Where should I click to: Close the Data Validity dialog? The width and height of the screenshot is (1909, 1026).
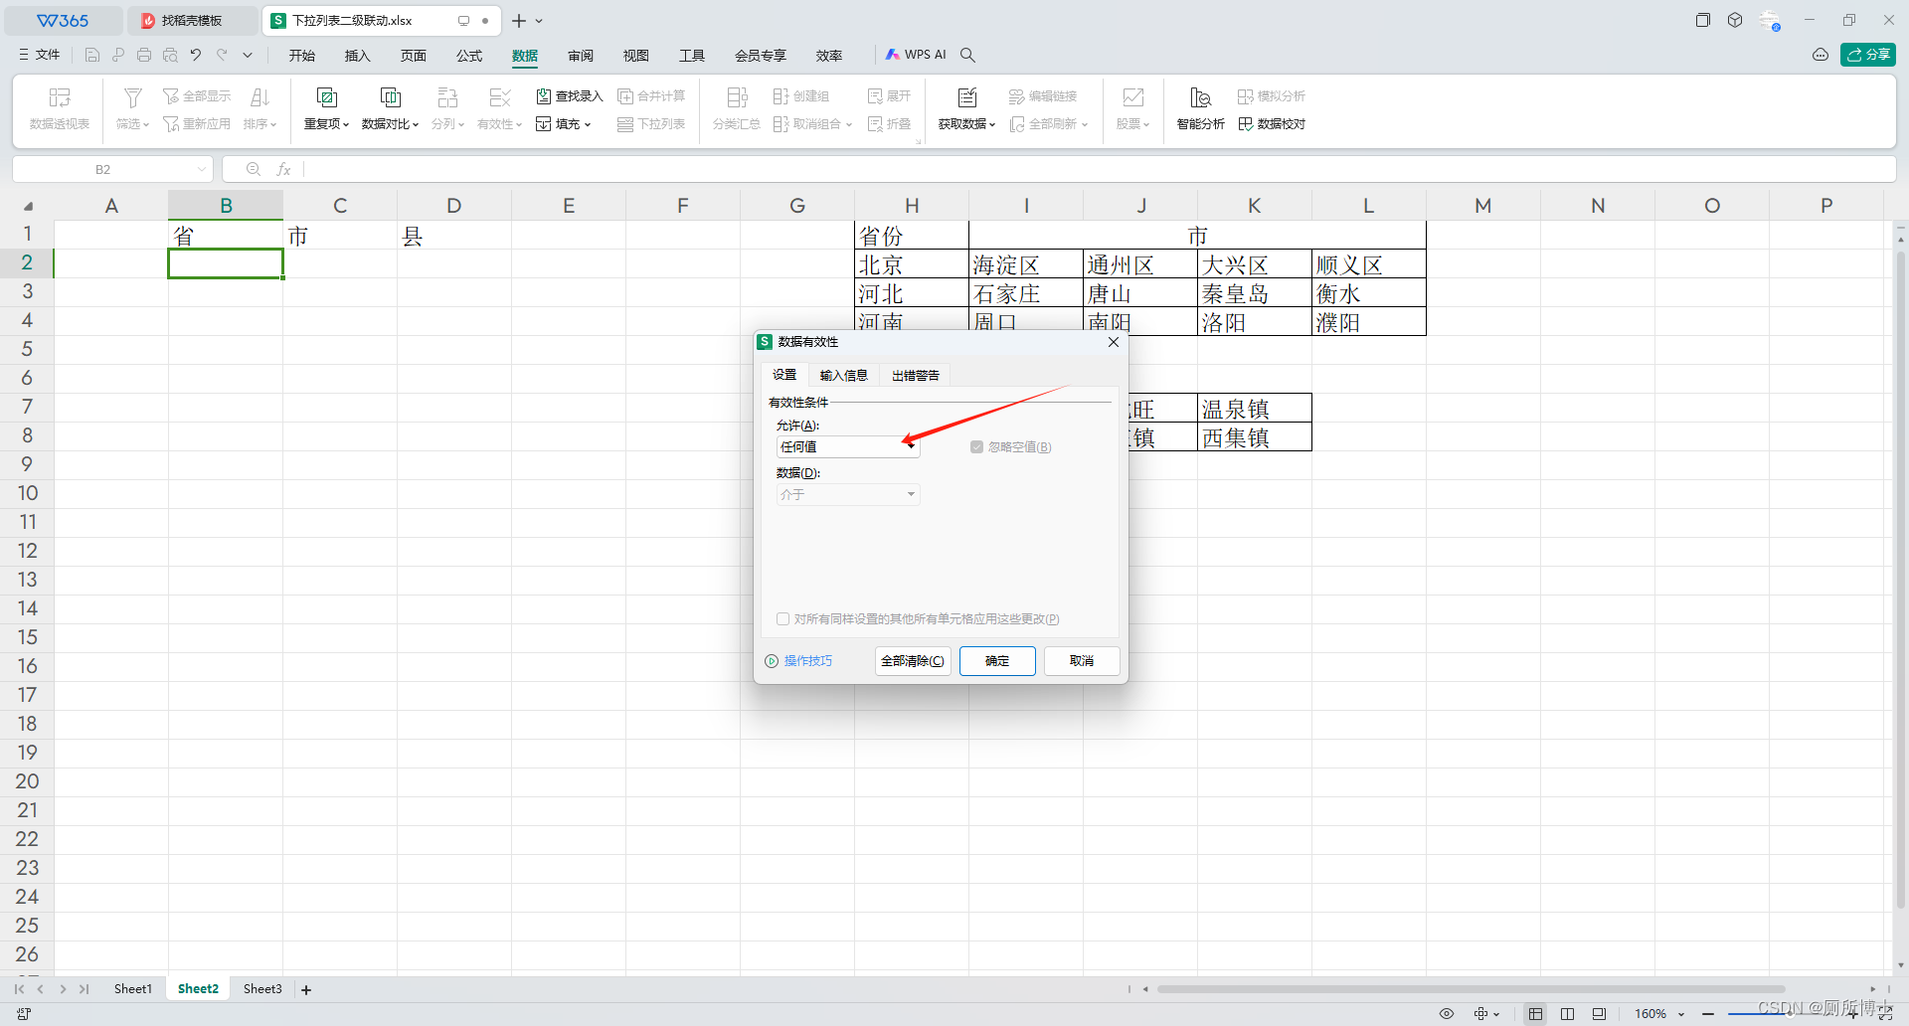click(1114, 342)
